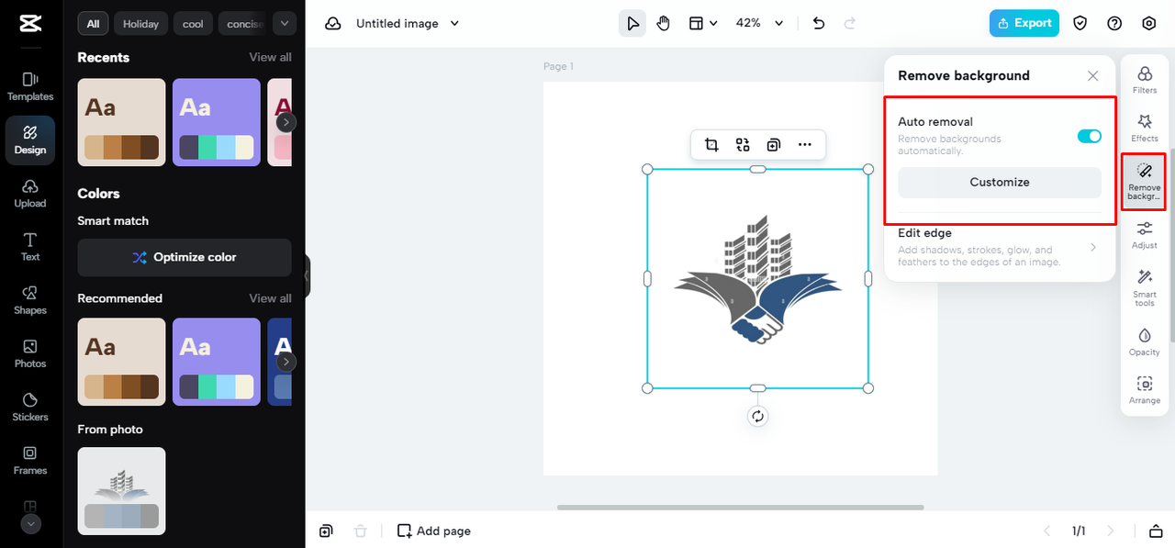Screen dimensions: 1175x548
Task: Select the cool filter tag
Action: point(193,24)
